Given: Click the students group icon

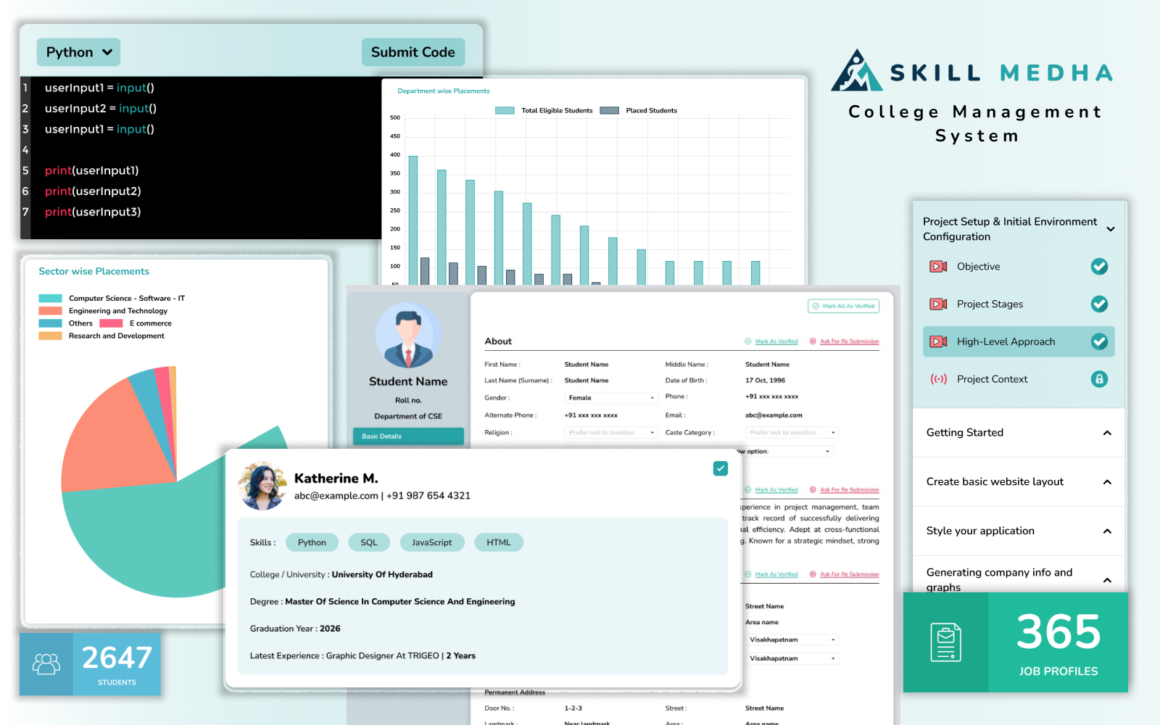Looking at the screenshot, I should [x=46, y=664].
